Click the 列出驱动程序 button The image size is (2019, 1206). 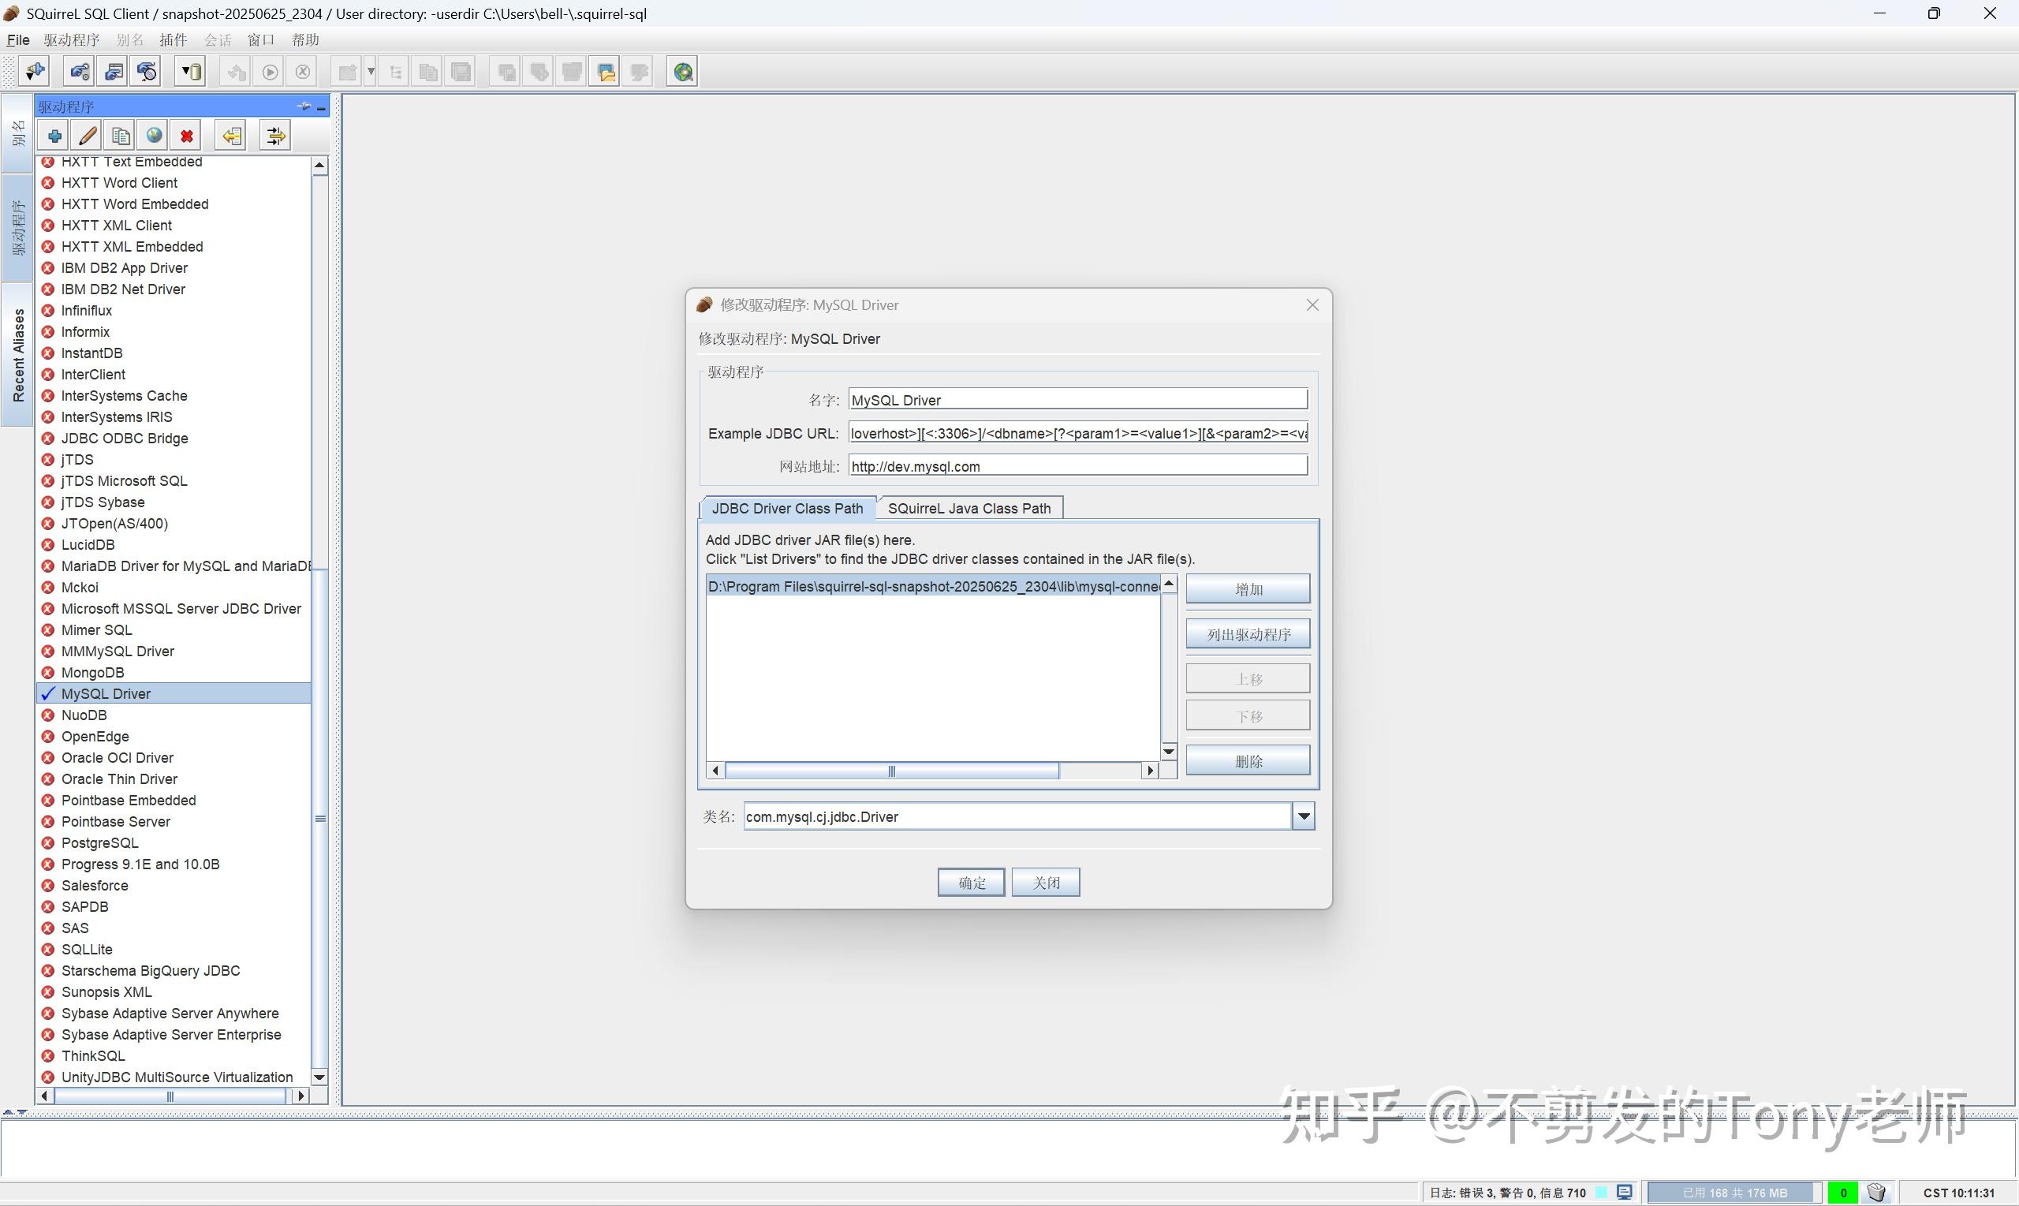pos(1247,633)
